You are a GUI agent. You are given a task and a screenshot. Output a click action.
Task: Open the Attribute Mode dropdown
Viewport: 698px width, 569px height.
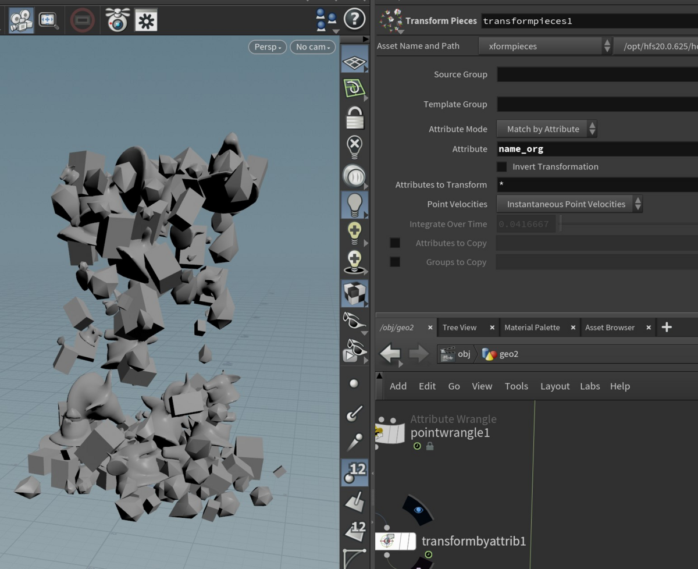pos(546,129)
